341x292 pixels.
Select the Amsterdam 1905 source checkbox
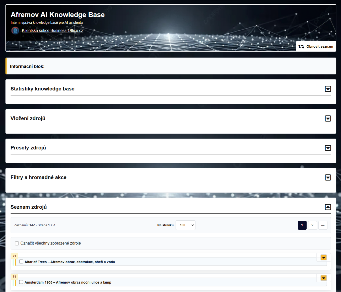click(21, 282)
